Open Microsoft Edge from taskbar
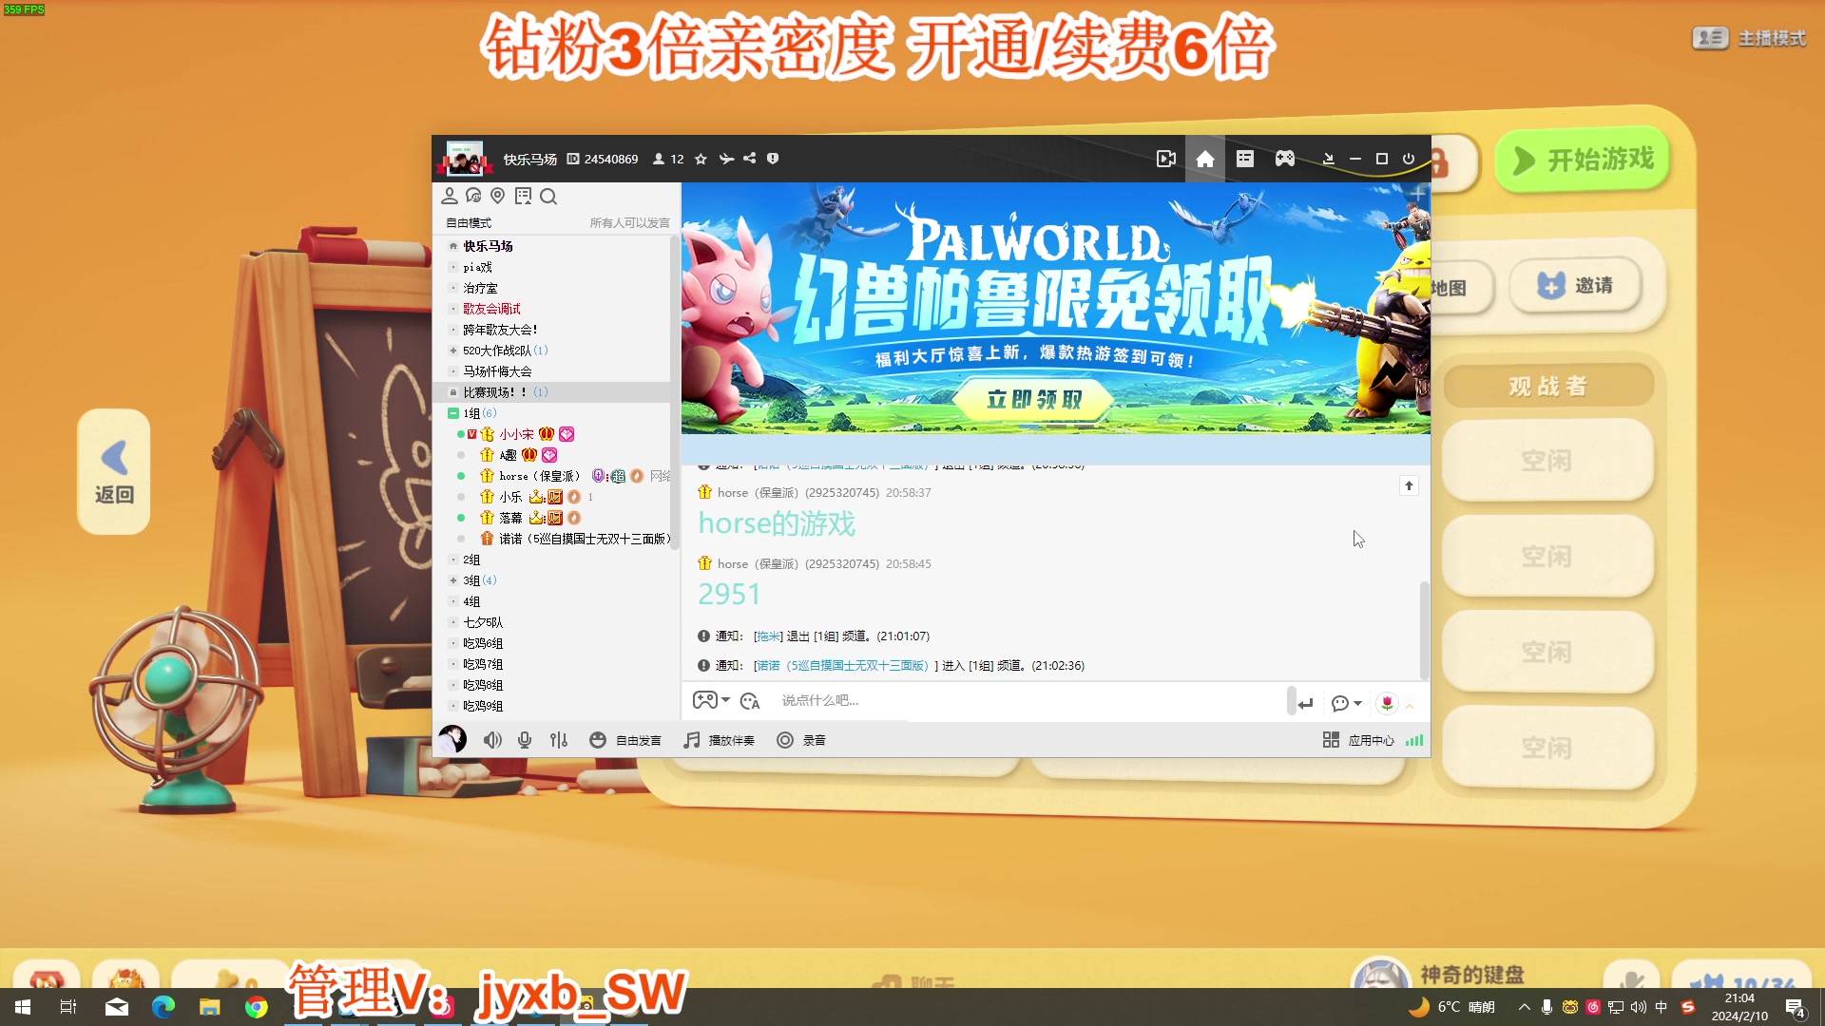Image resolution: width=1825 pixels, height=1026 pixels. 163,1007
